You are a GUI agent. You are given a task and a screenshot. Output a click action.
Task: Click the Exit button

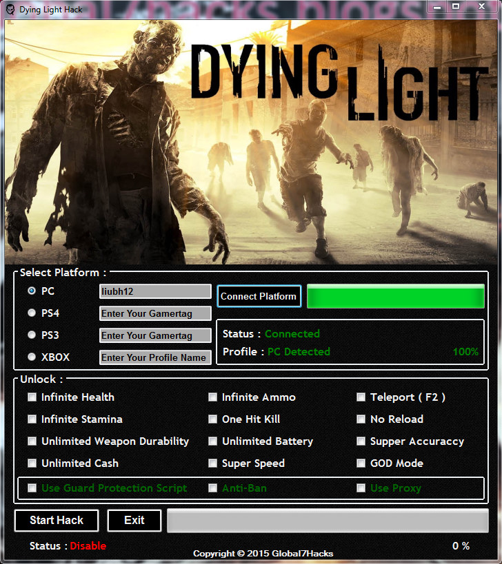pos(134,521)
